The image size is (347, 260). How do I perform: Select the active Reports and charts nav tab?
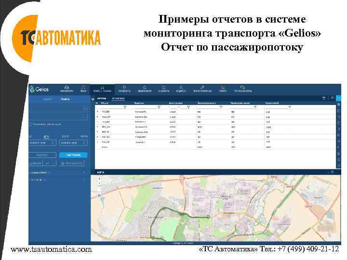pos(102,89)
